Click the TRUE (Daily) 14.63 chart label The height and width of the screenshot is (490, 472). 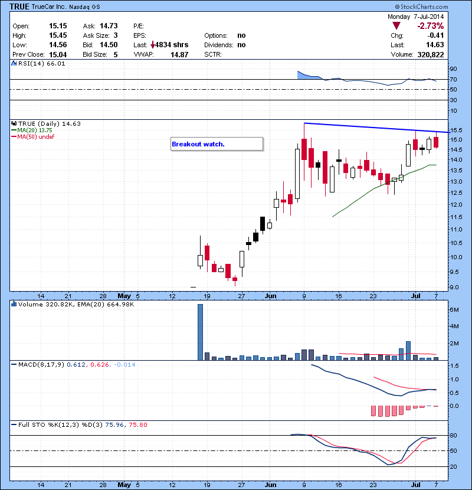tap(50, 124)
